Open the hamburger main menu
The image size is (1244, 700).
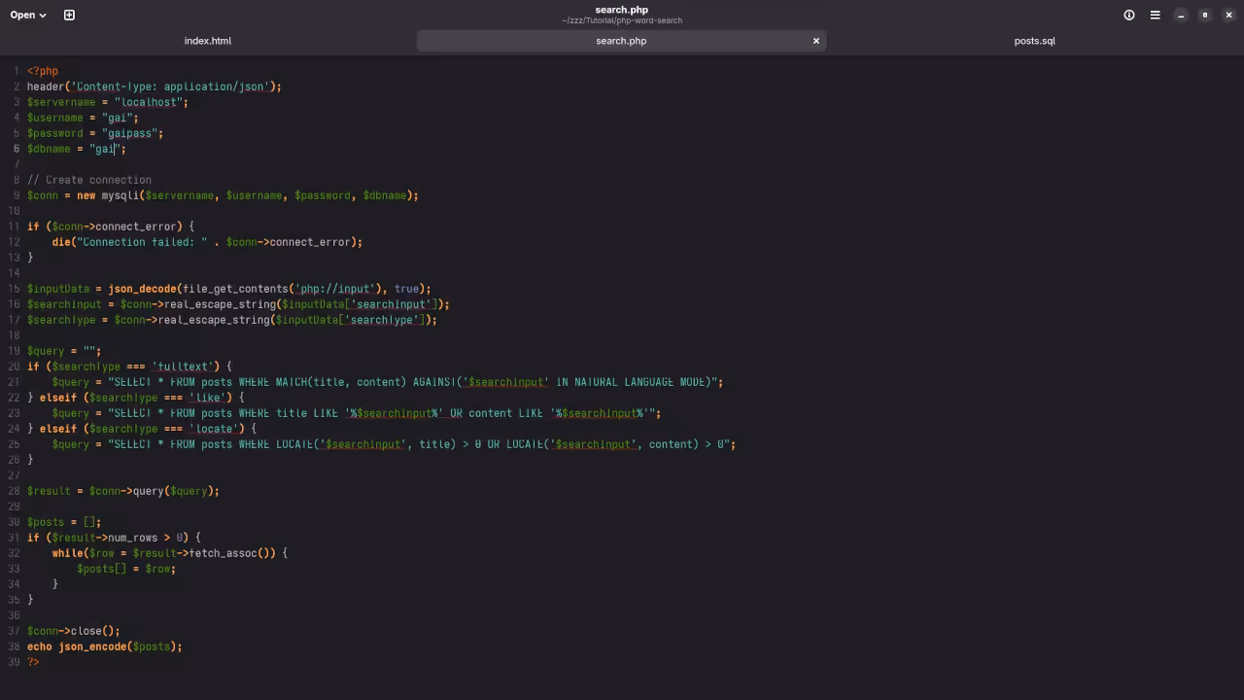coord(1155,15)
